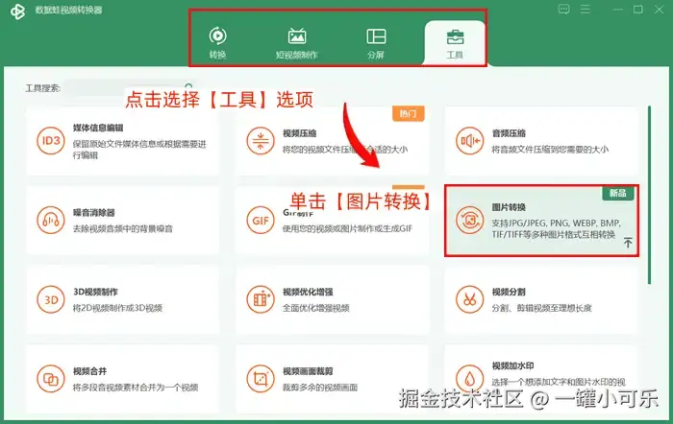The image size is (673, 424).
Task: Click the 3D视频制作 title text
Action: pos(95,292)
